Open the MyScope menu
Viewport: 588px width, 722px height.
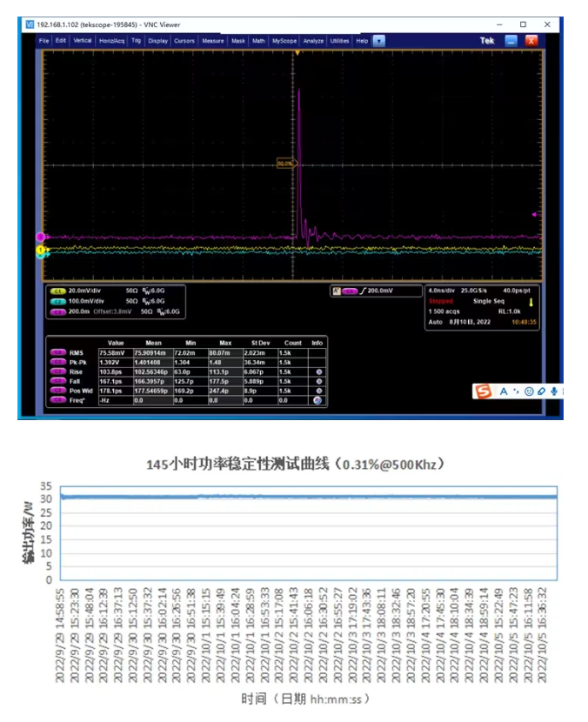[x=284, y=41]
